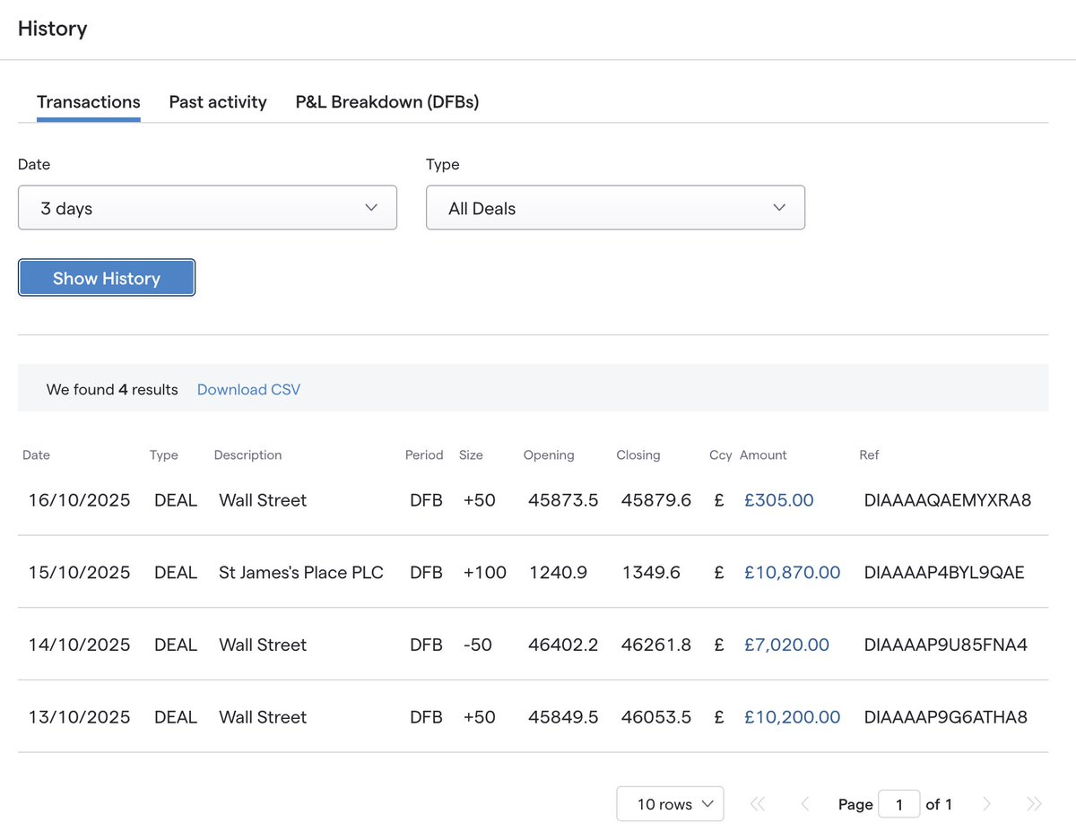Image resolution: width=1076 pixels, height=831 pixels.
Task: Open the P&L Breakdown (DFBs) tab
Action: click(386, 101)
